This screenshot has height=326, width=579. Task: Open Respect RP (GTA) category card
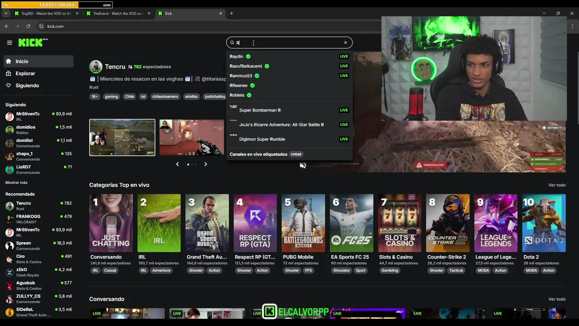point(255,223)
